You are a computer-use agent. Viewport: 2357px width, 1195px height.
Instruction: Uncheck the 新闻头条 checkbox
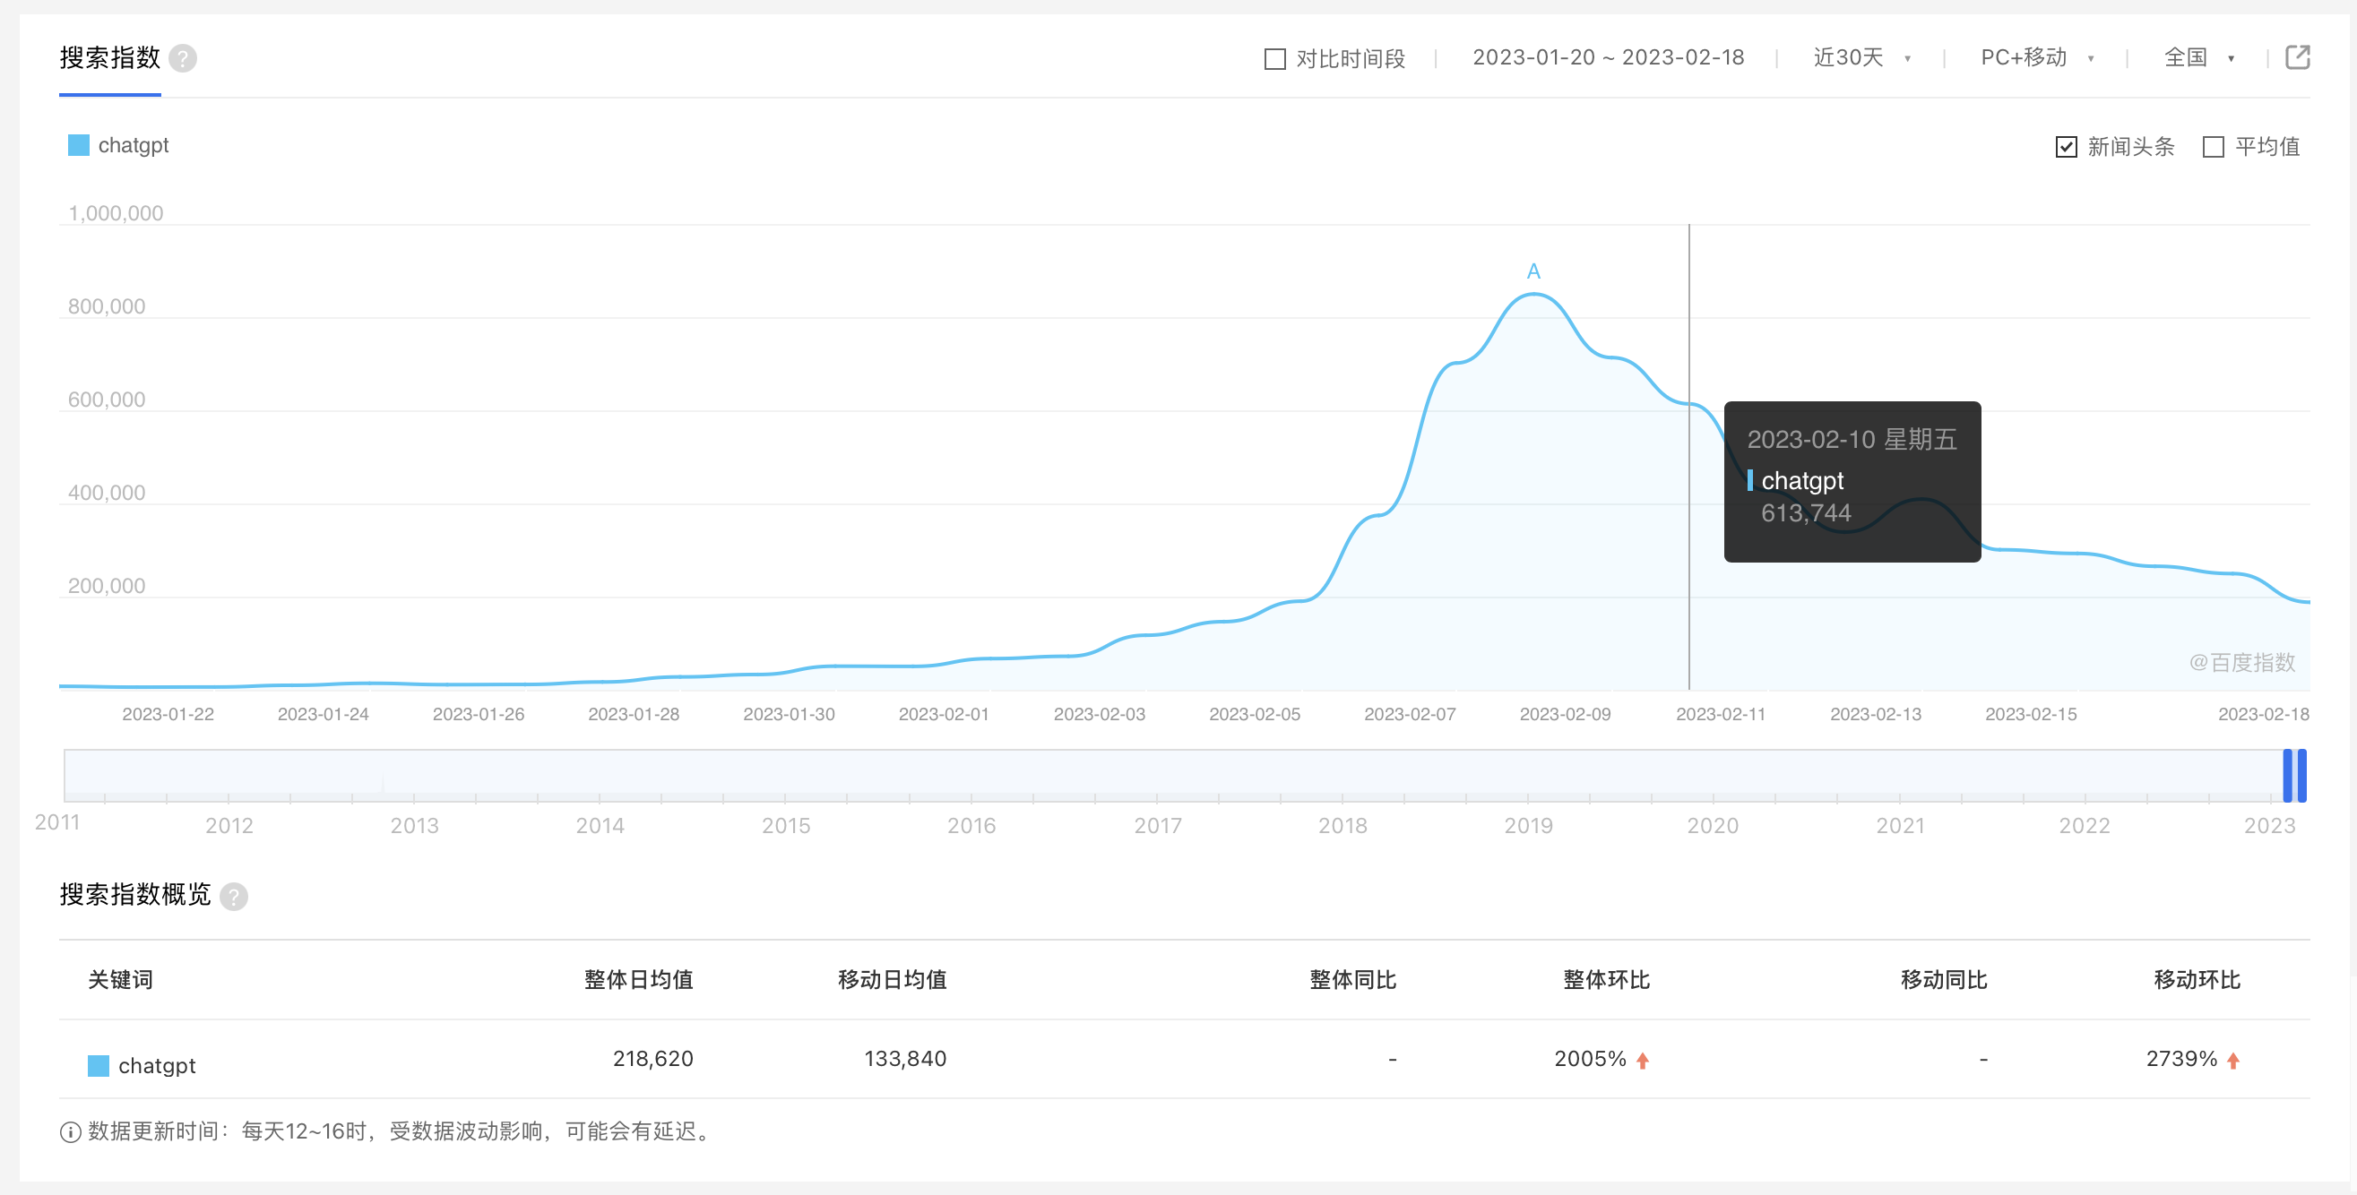pos(2066,147)
